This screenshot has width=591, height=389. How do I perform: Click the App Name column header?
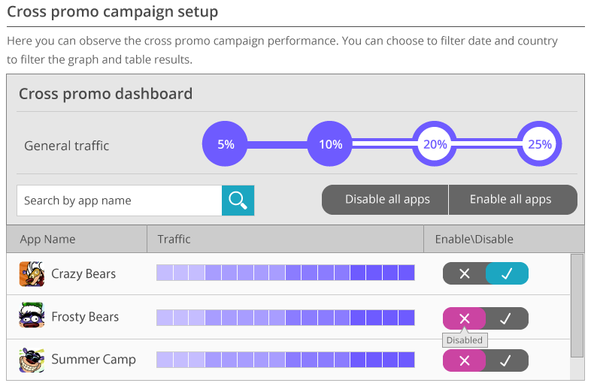pos(47,240)
